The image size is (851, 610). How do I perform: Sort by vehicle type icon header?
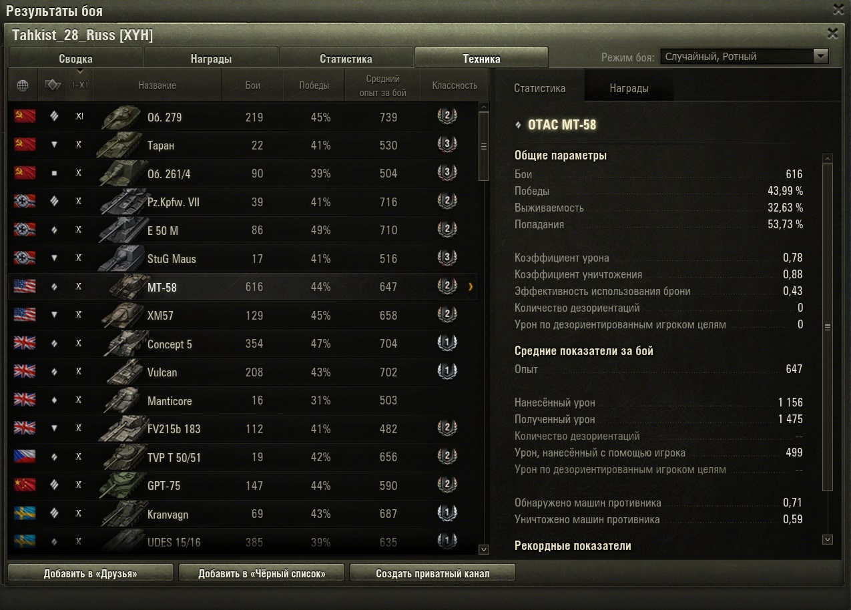point(53,85)
